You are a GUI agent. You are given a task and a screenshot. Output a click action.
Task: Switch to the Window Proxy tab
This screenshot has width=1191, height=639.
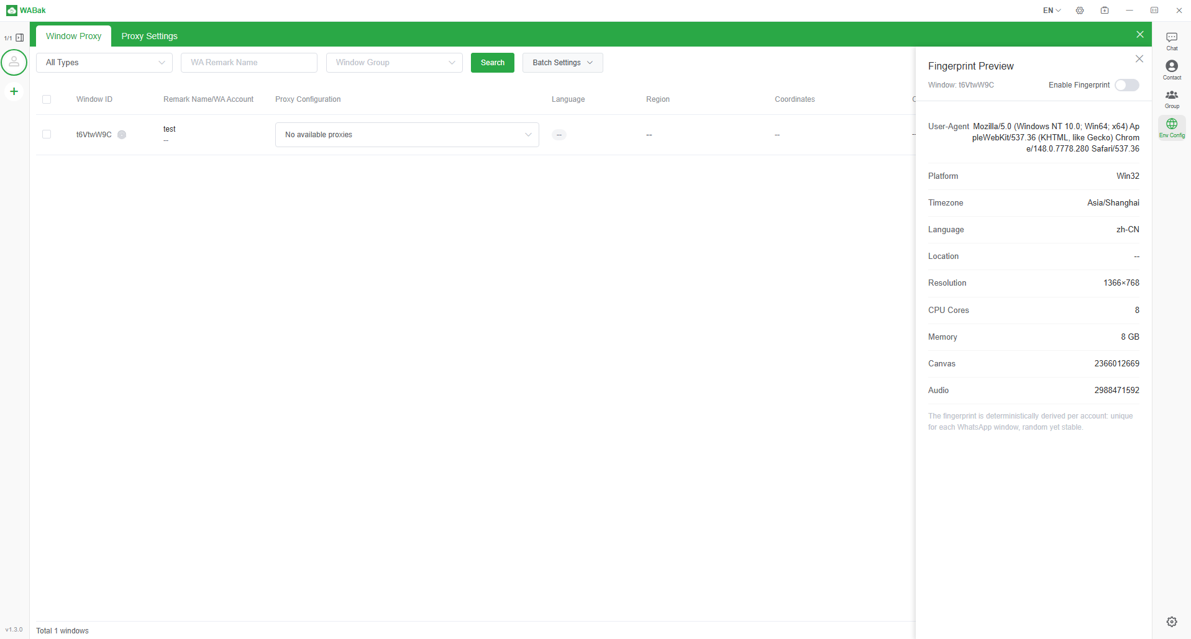coord(73,36)
